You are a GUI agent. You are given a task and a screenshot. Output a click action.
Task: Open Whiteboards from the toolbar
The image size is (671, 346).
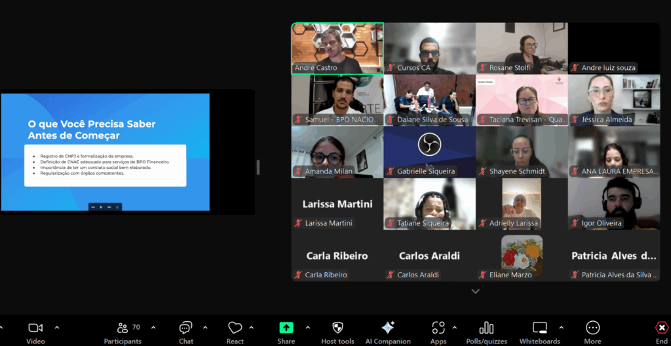coord(540,332)
